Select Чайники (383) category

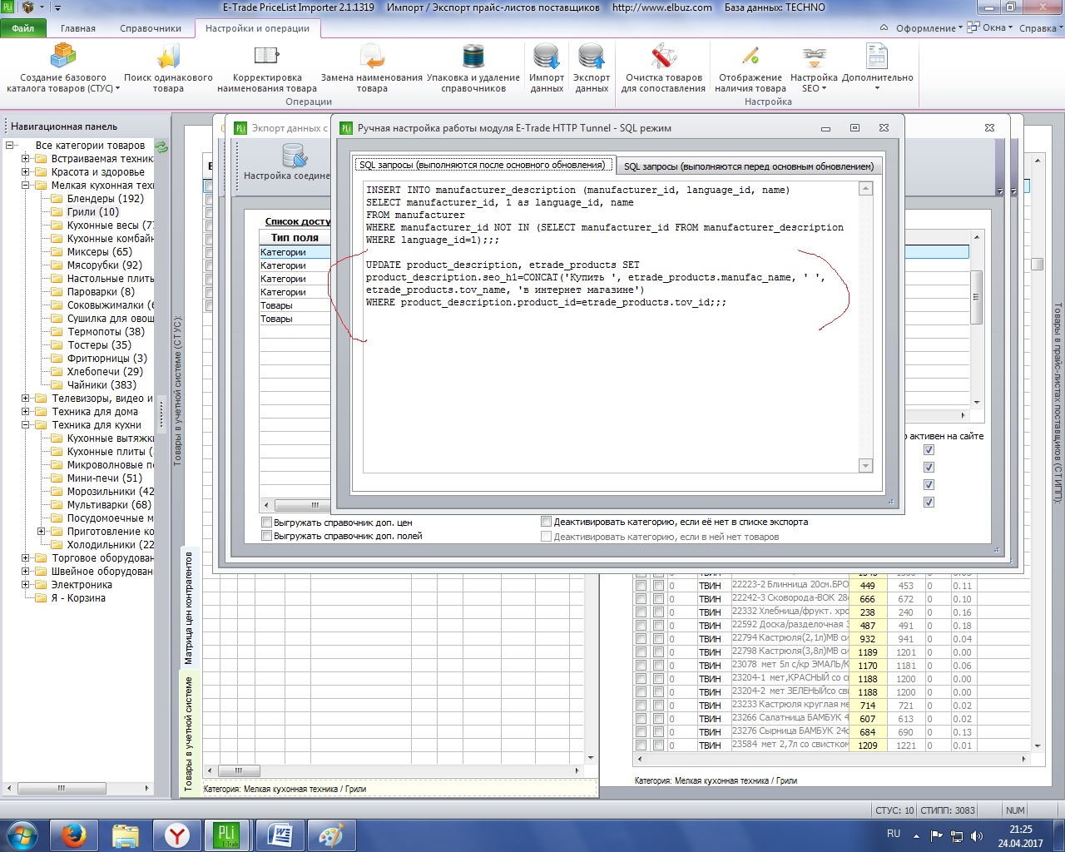click(102, 385)
